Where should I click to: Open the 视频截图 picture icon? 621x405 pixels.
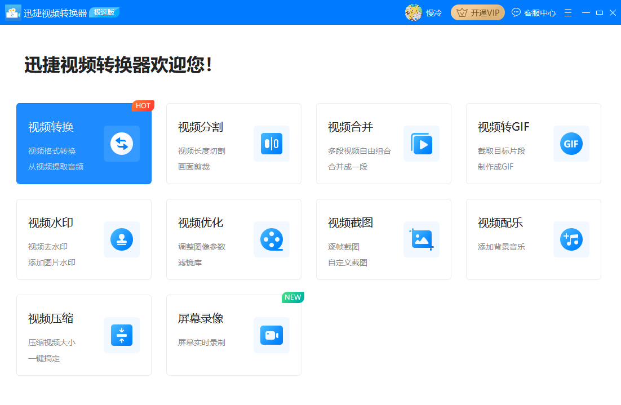(x=422, y=239)
